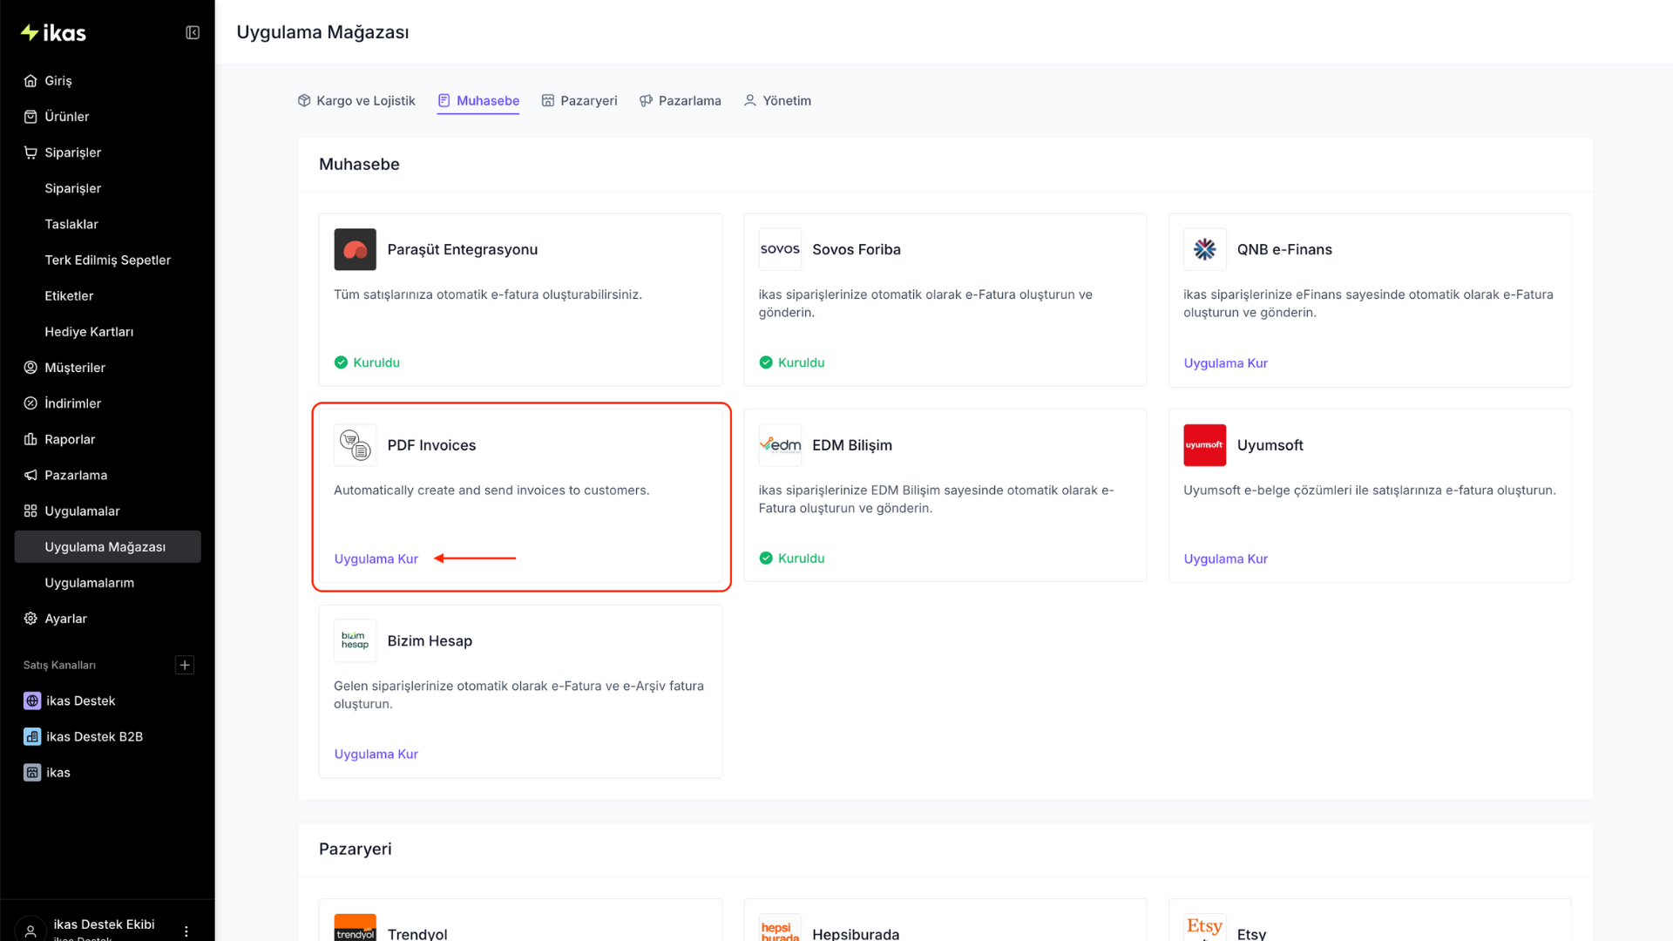Image resolution: width=1673 pixels, height=941 pixels.
Task: Click the Bizim Hesap title
Action: click(430, 641)
